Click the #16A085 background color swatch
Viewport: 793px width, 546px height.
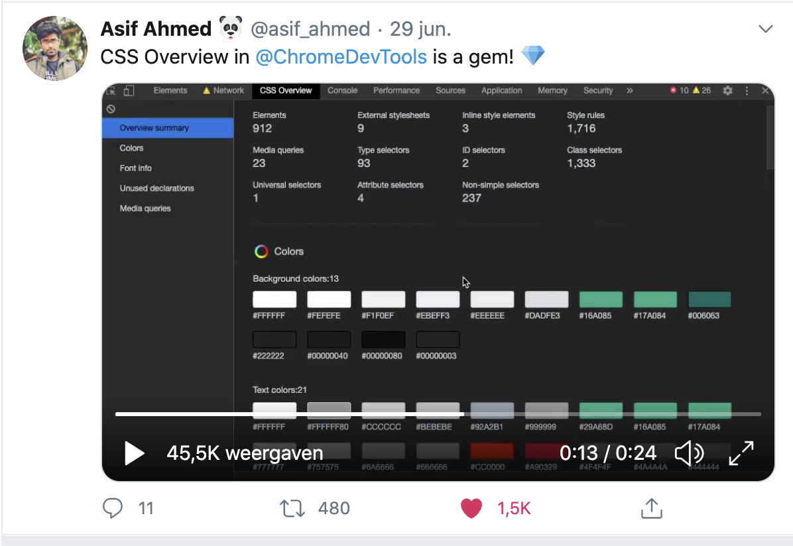pos(600,299)
